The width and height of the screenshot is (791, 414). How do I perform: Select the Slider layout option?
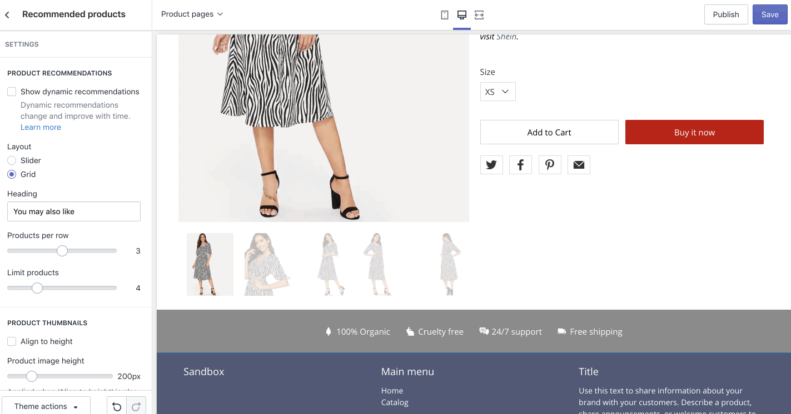12,160
